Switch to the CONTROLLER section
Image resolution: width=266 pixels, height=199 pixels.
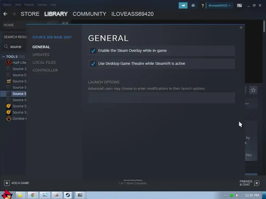click(45, 70)
